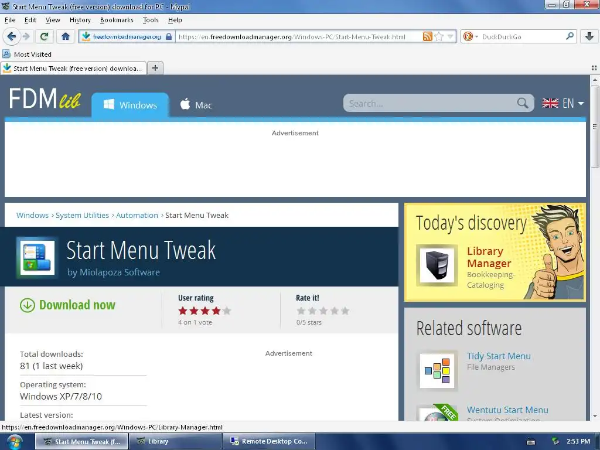This screenshot has width=600, height=450.
Task: Show the list-all-tabs grid icon
Action: point(594,68)
